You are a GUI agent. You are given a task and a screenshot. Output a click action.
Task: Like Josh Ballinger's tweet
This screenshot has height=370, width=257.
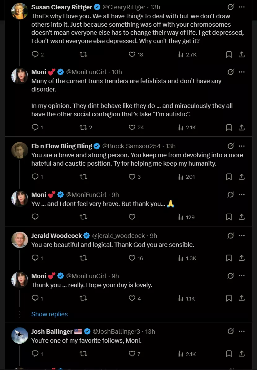point(132,354)
